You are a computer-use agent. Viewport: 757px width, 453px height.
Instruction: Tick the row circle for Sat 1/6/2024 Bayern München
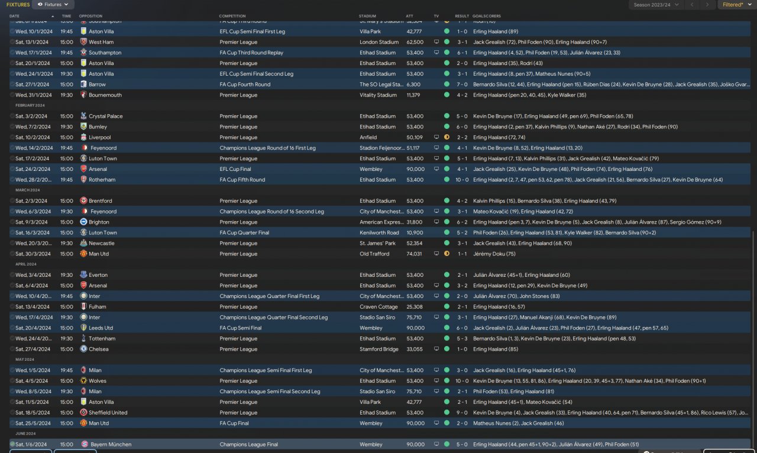(12, 445)
